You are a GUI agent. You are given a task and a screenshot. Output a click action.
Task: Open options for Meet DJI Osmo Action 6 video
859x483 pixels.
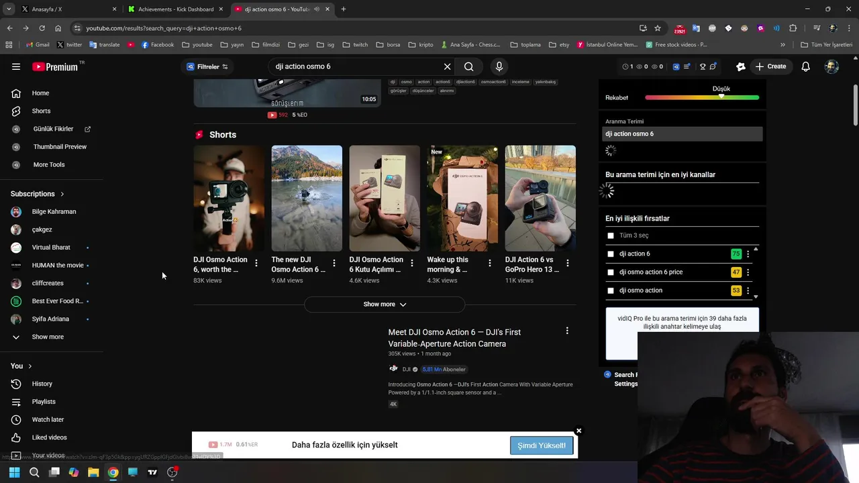tap(567, 331)
